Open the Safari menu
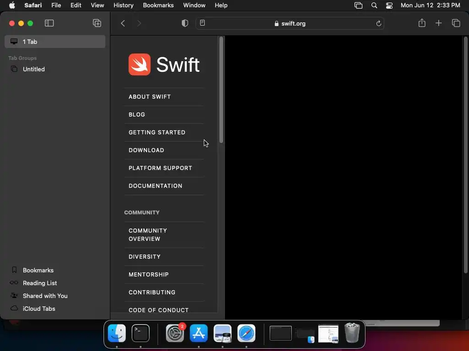469x351 pixels. click(x=33, y=5)
